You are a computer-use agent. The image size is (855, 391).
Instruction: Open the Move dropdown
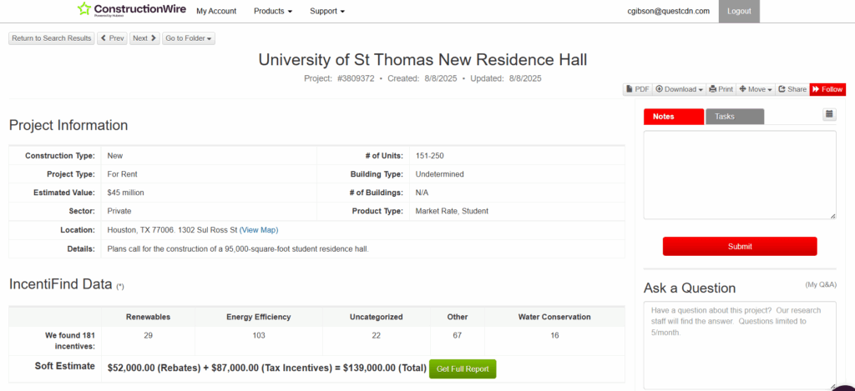tap(756, 89)
